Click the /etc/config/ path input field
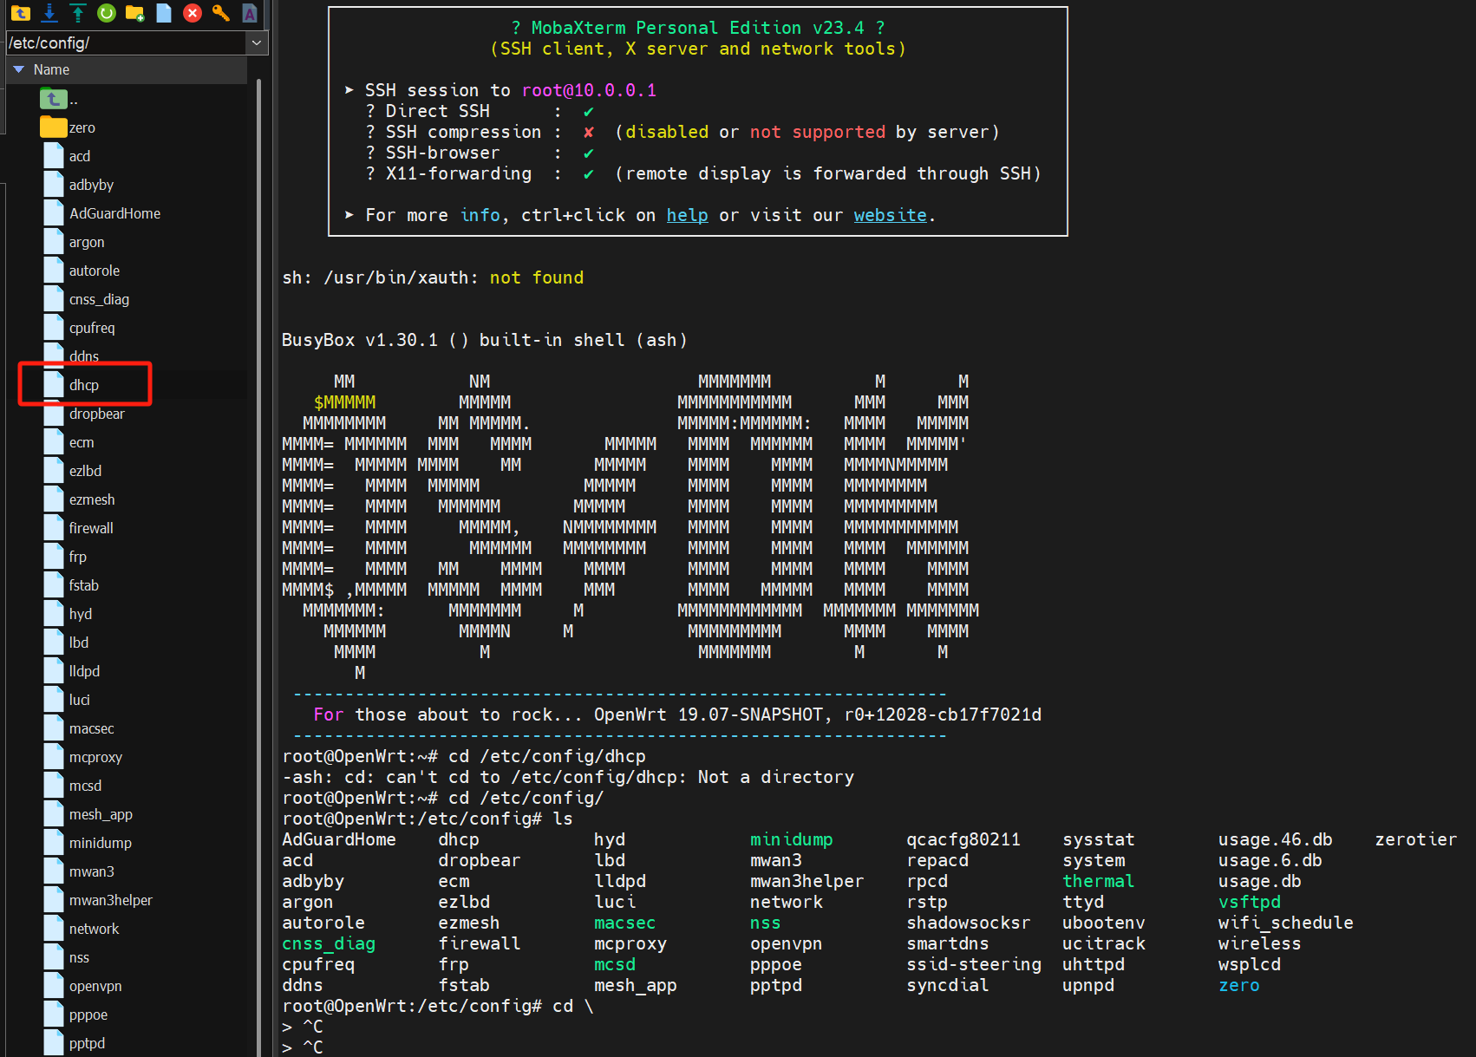This screenshot has height=1057, width=1476. (127, 42)
